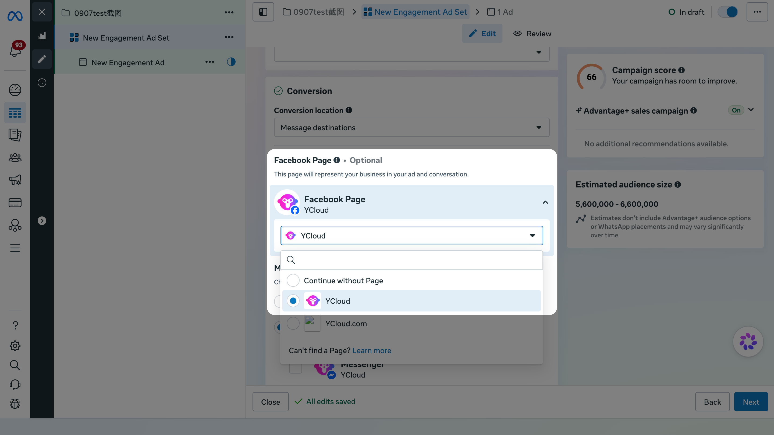Tick the Messenger YCloud checkbox

(295, 368)
